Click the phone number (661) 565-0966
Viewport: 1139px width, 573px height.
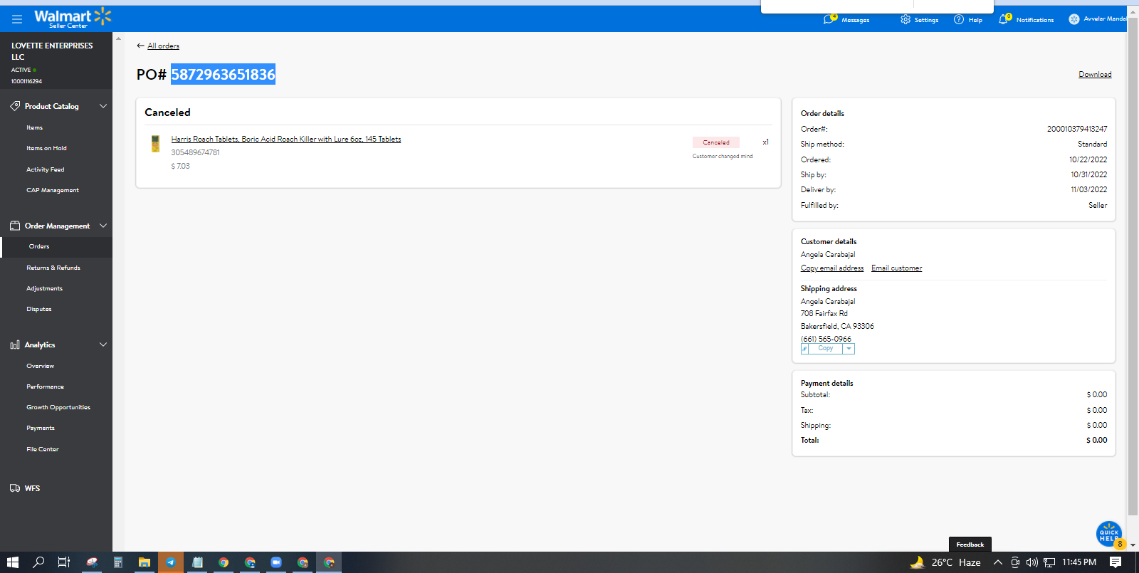(x=826, y=339)
